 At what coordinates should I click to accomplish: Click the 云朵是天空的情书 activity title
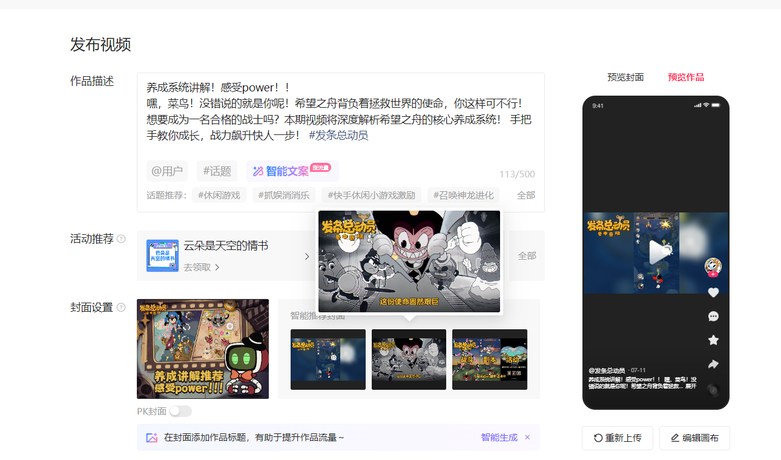pyautogui.click(x=226, y=246)
